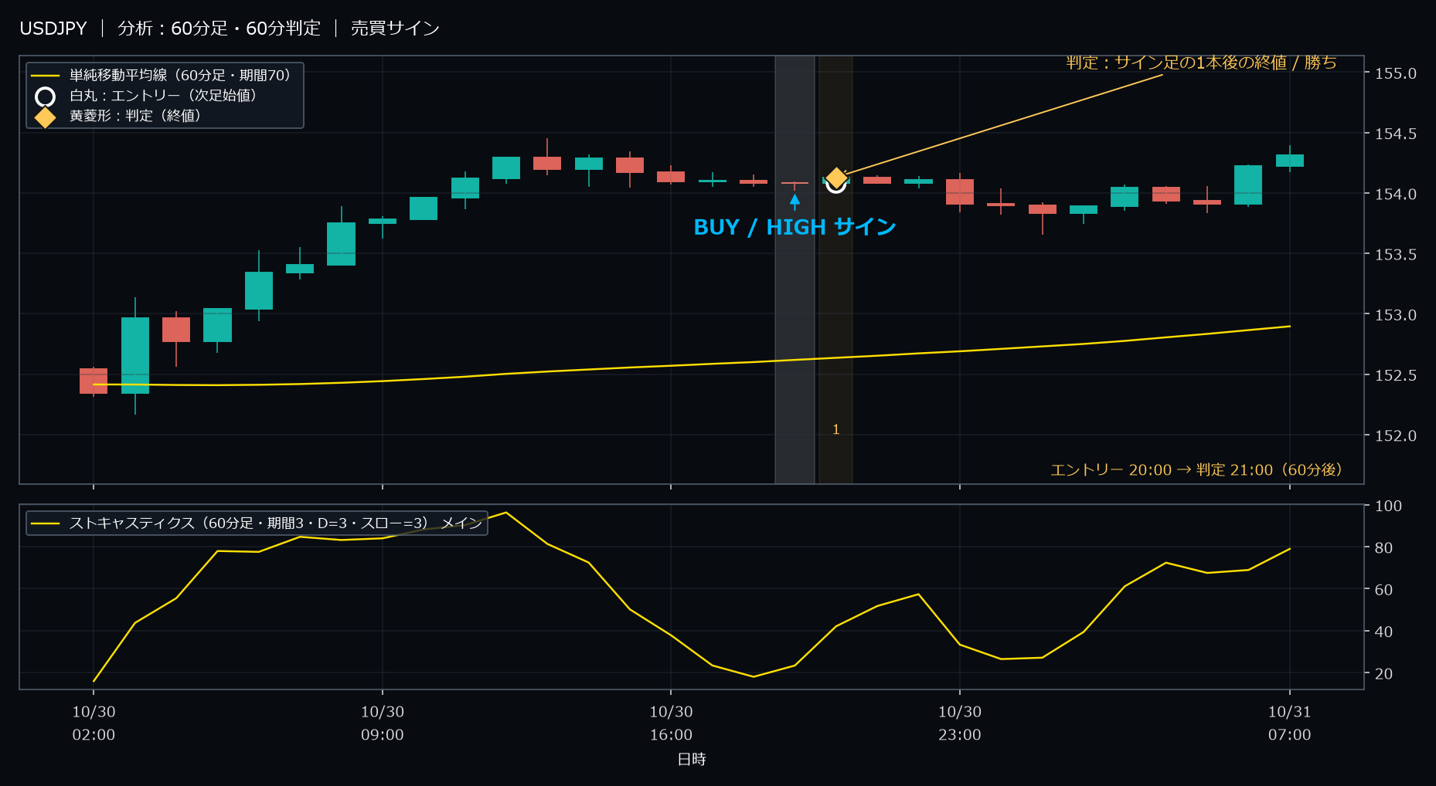Click the blue BUY signal arrow
This screenshot has height=786, width=1436.
[x=795, y=202]
